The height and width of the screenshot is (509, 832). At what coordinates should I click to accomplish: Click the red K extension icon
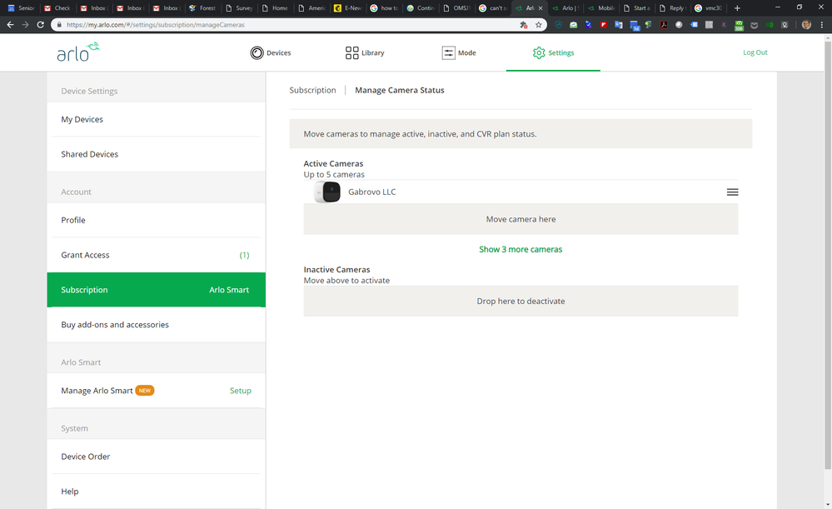click(x=724, y=24)
